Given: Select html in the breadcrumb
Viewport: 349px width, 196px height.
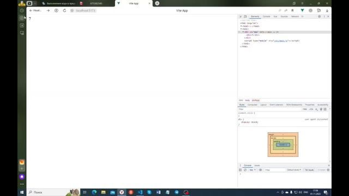Looking at the screenshot, I should click(x=241, y=100).
